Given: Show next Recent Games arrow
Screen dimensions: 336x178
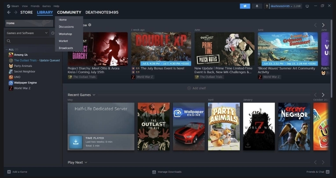Looking at the screenshot, I should 323,95.
